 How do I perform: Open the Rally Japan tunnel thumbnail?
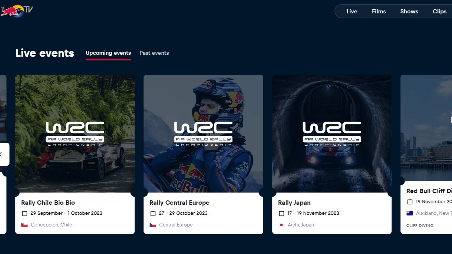point(332,134)
